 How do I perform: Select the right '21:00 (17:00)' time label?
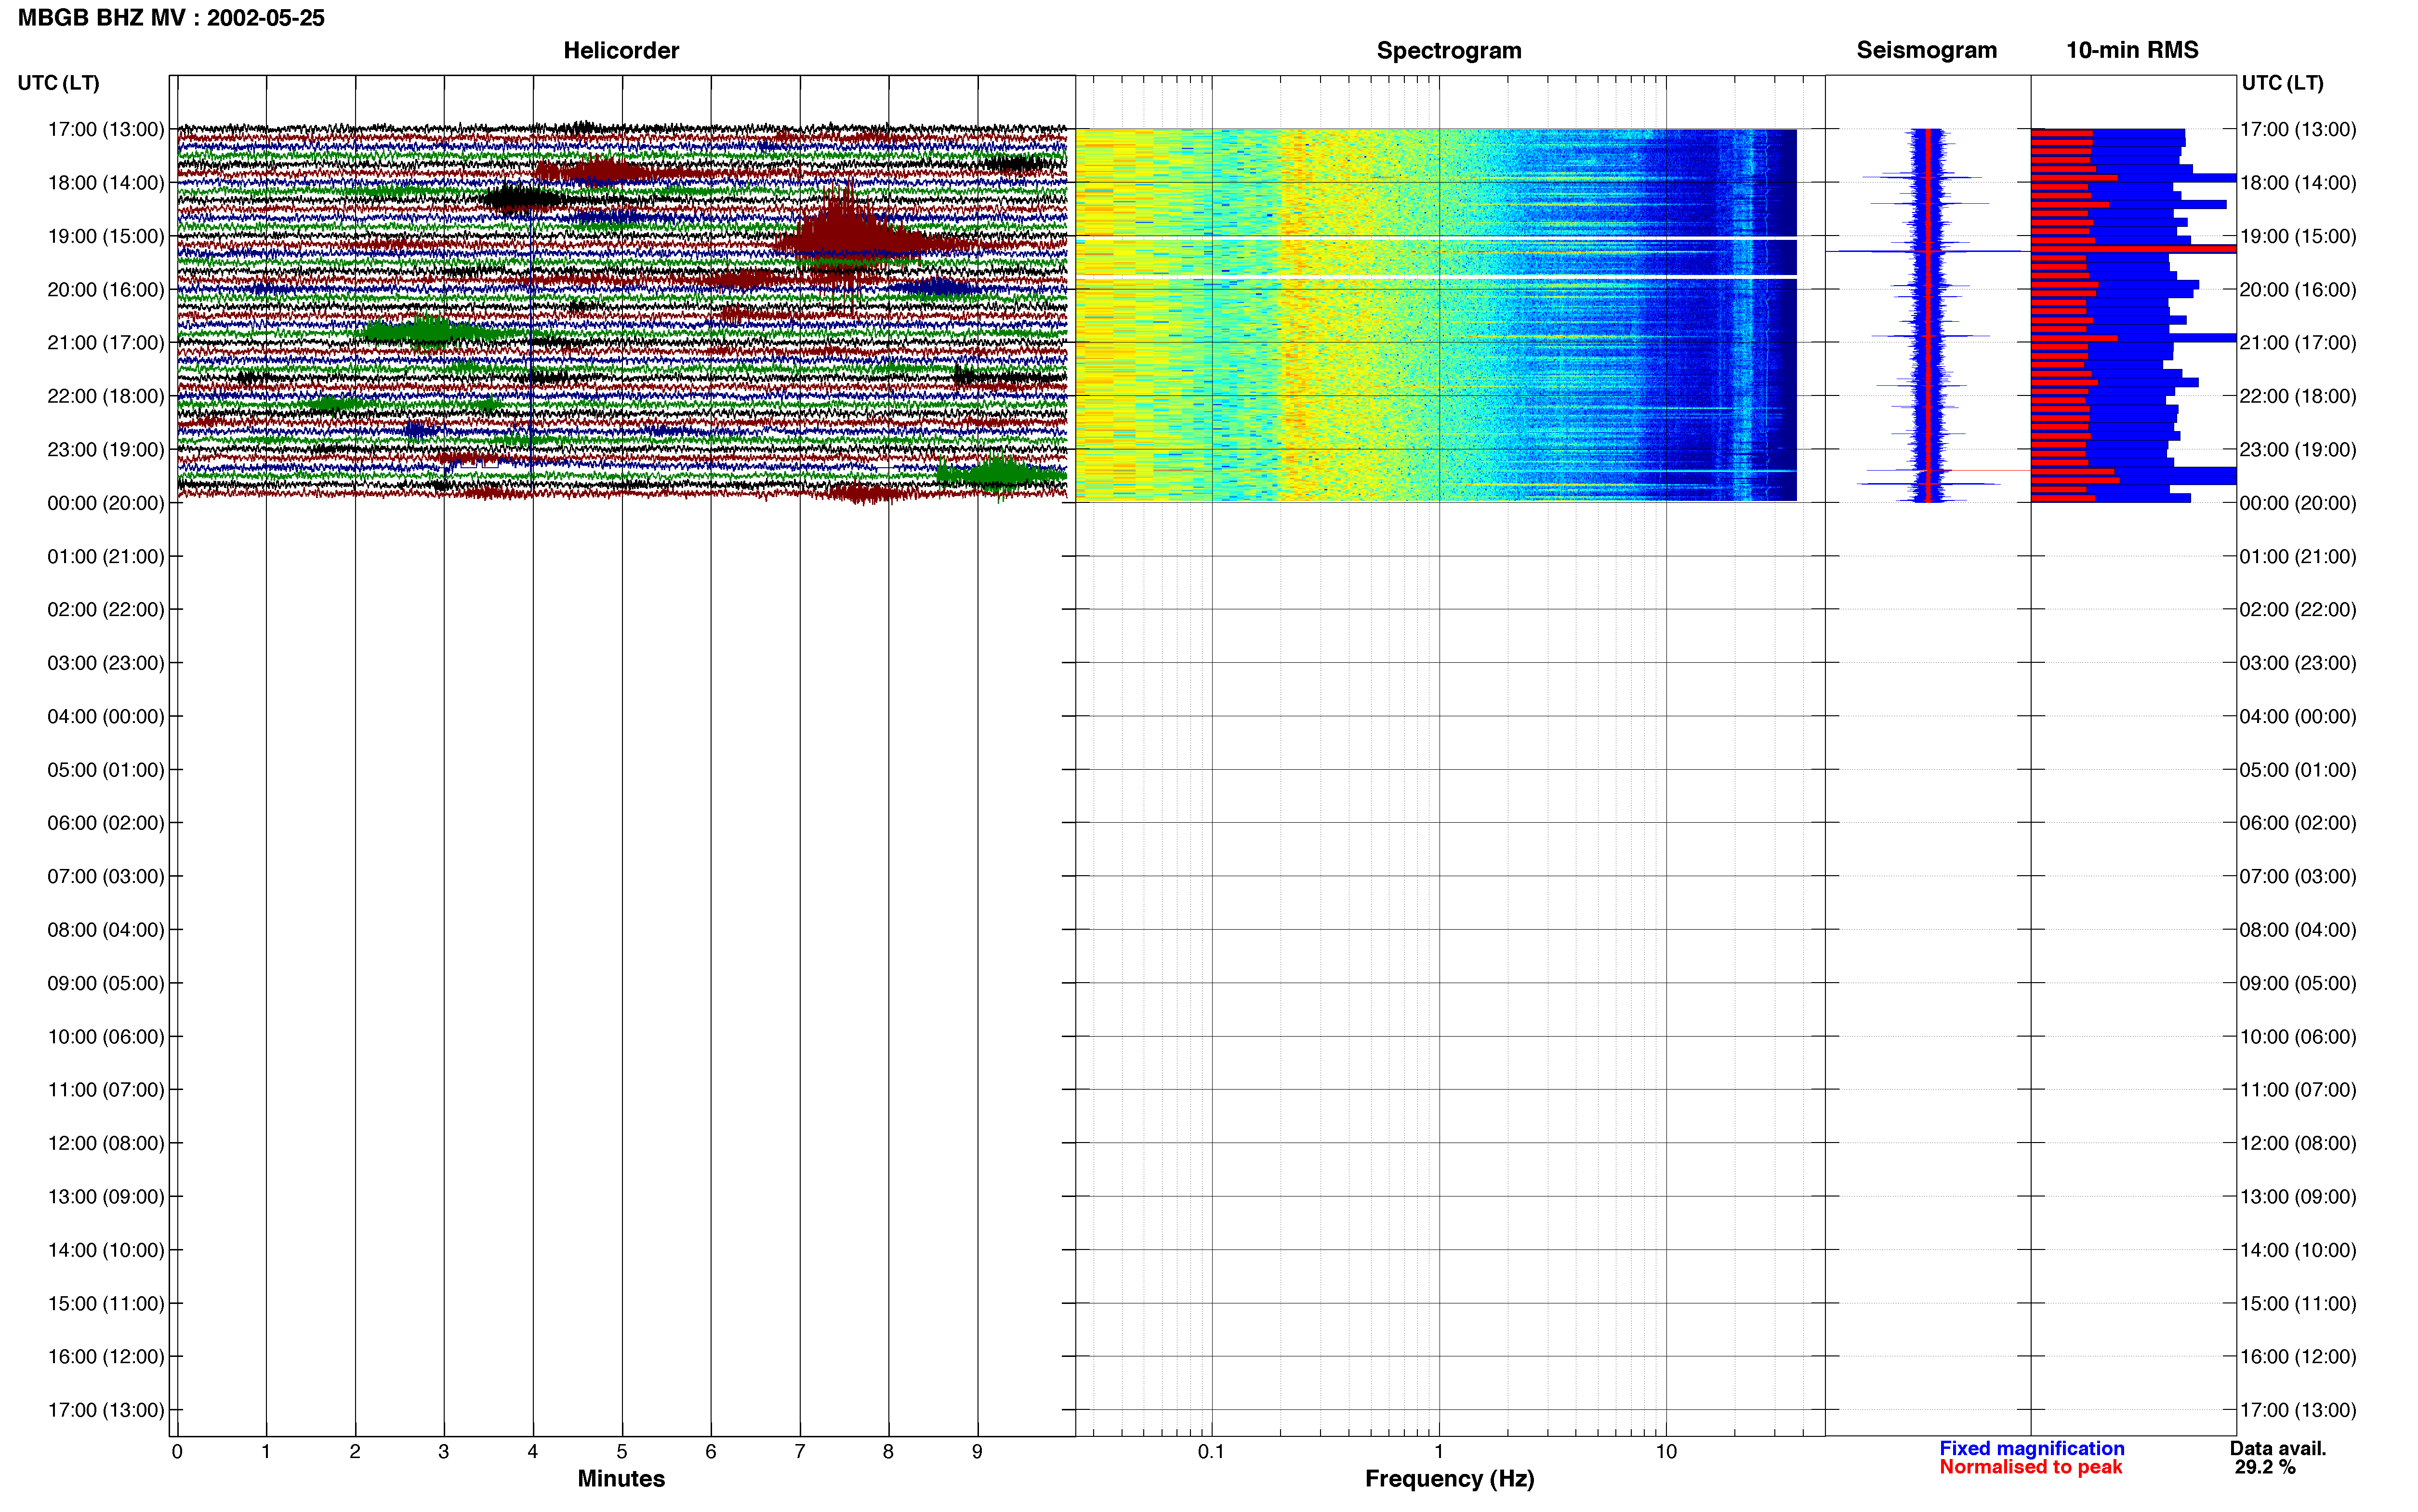[x=2298, y=343]
